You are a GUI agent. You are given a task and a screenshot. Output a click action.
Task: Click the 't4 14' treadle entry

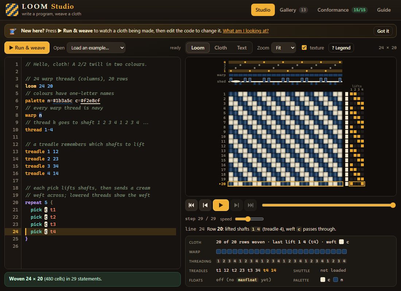[269, 270]
